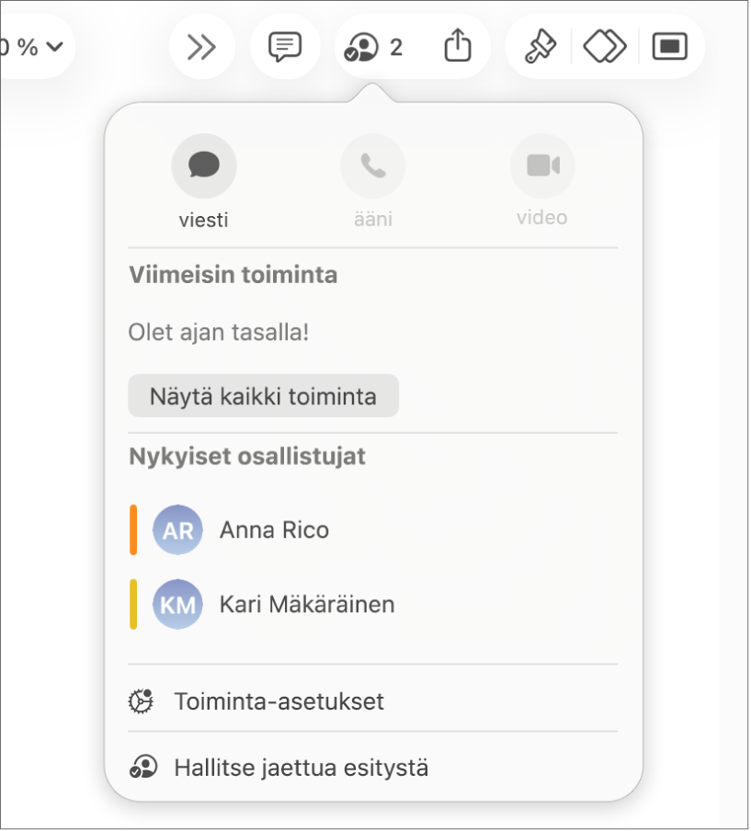
Task: Click the Viimeisin toiminta heading
Action: point(233,275)
